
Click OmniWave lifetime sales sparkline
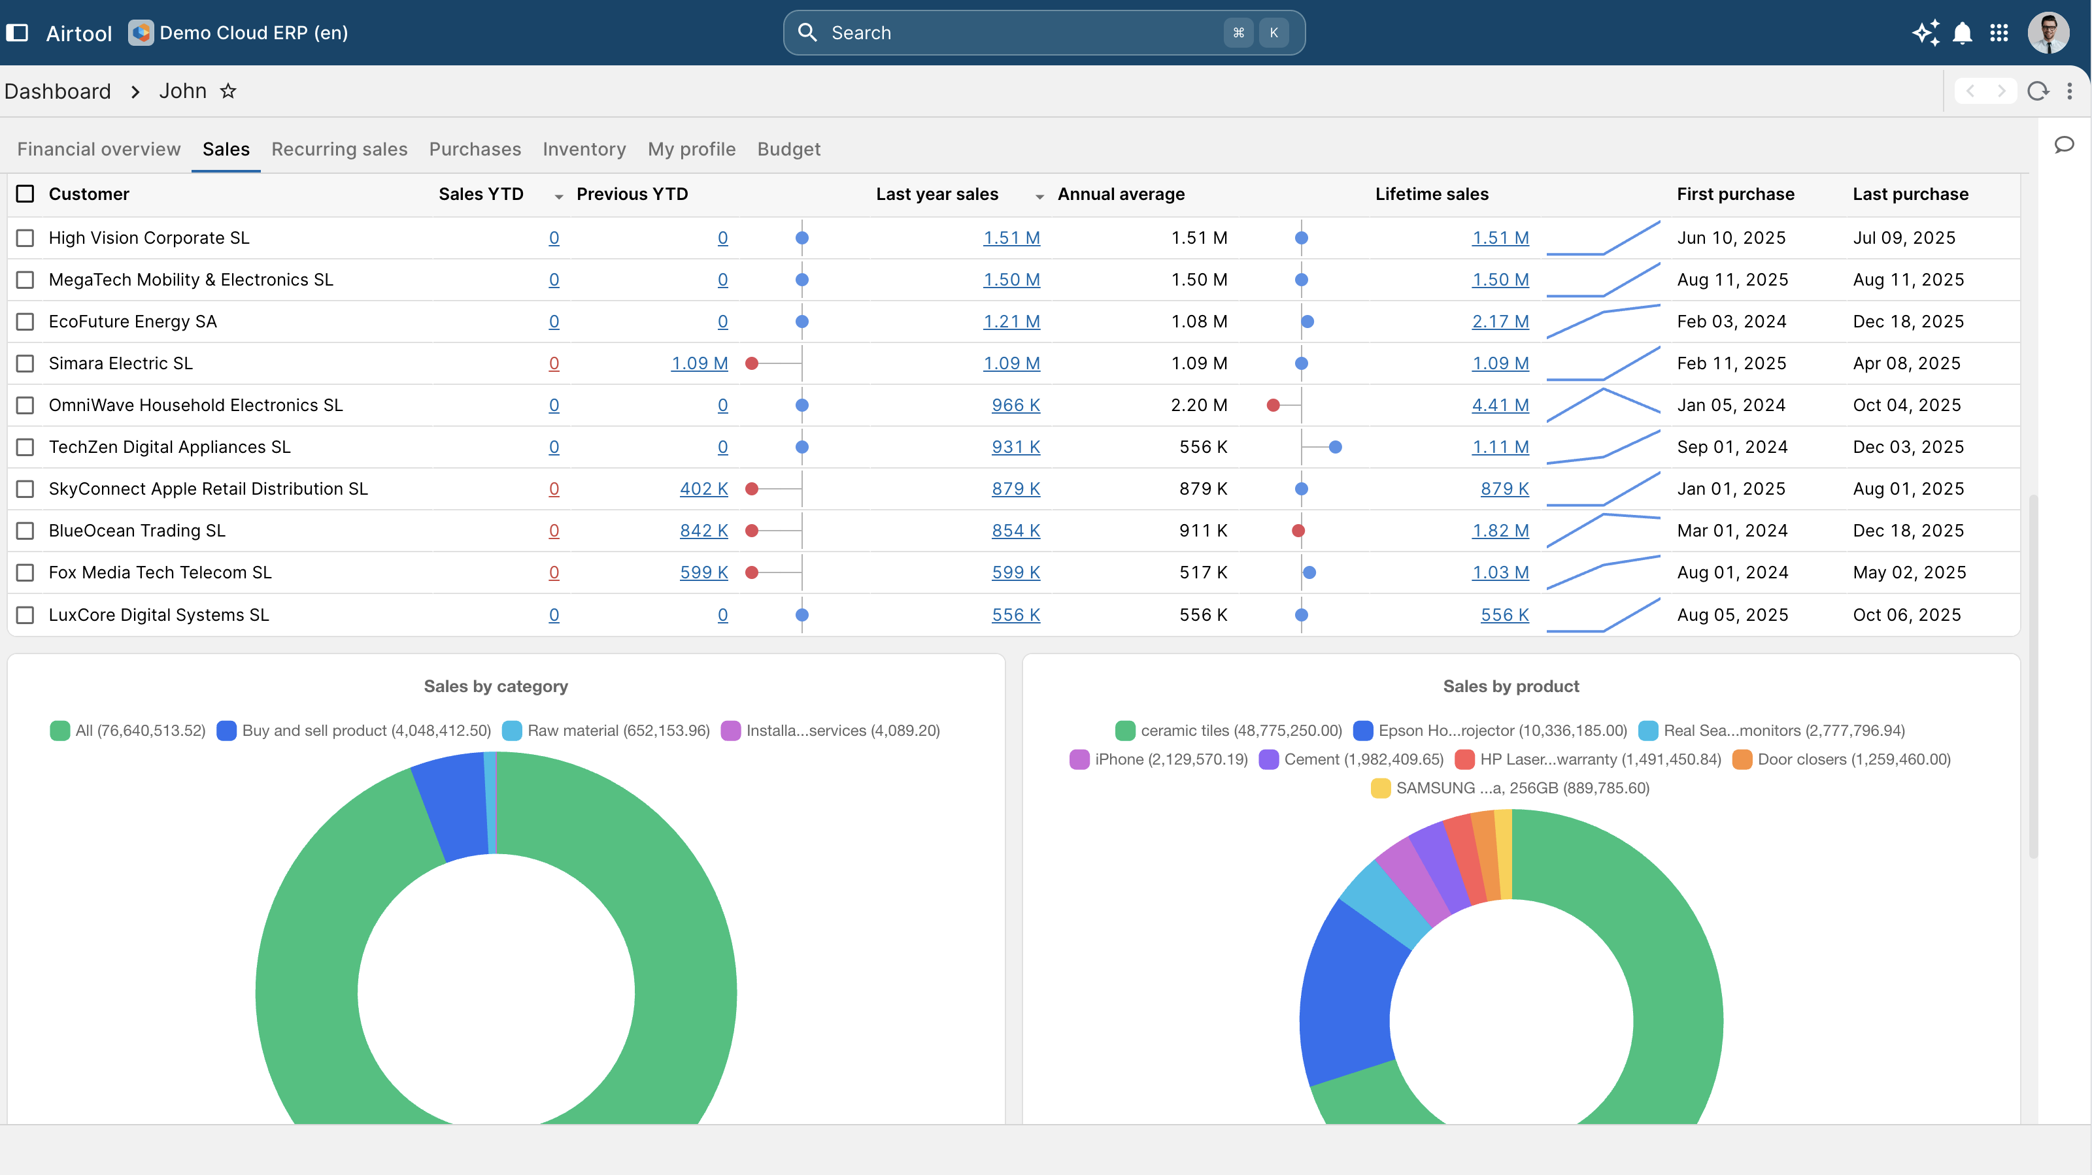1603,405
